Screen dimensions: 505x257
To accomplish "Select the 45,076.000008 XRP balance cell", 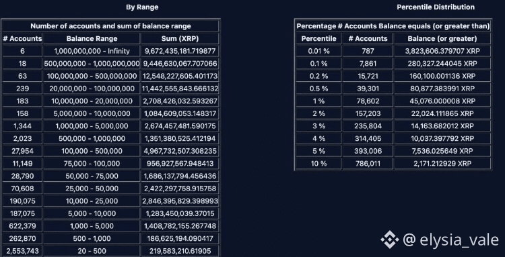I will (x=442, y=101).
